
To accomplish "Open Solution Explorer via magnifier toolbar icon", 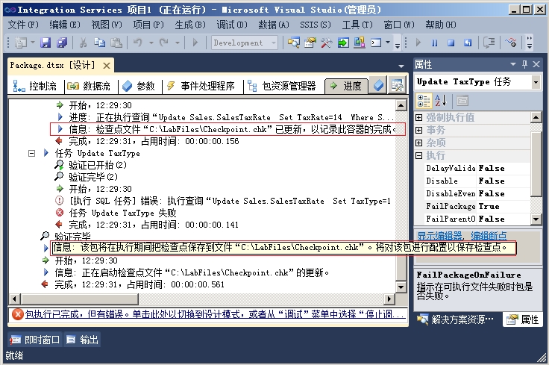I will [x=293, y=43].
